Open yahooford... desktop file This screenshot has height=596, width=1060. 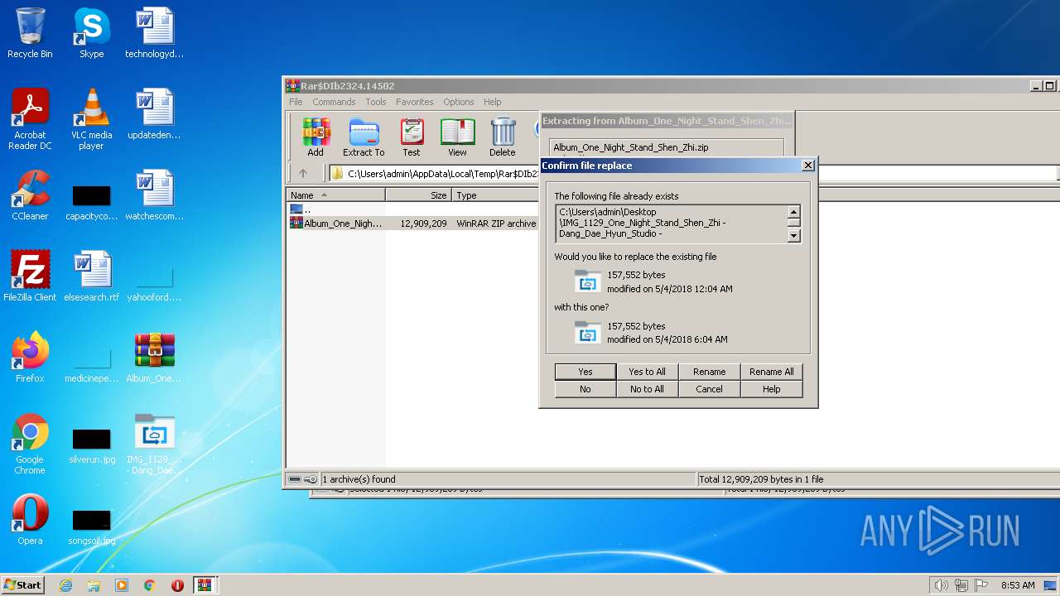(155, 281)
